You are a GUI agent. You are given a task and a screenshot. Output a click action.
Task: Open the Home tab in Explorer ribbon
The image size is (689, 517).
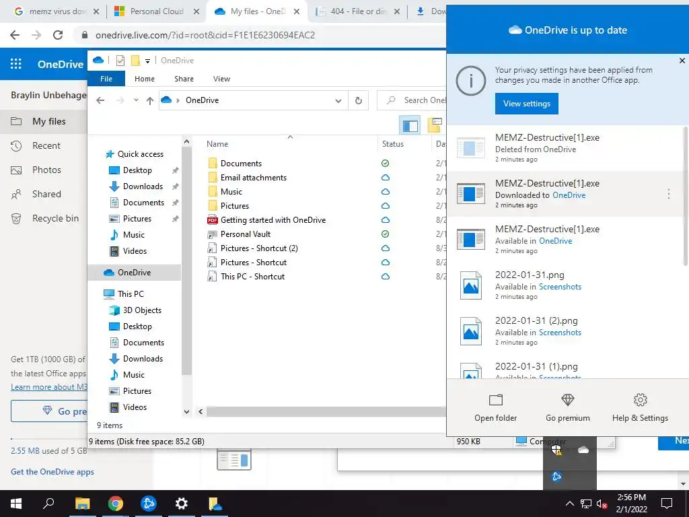pos(145,79)
